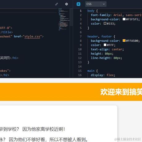Click line number 7 in CSS editor
The image size is (142, 142).
(81, 36)
